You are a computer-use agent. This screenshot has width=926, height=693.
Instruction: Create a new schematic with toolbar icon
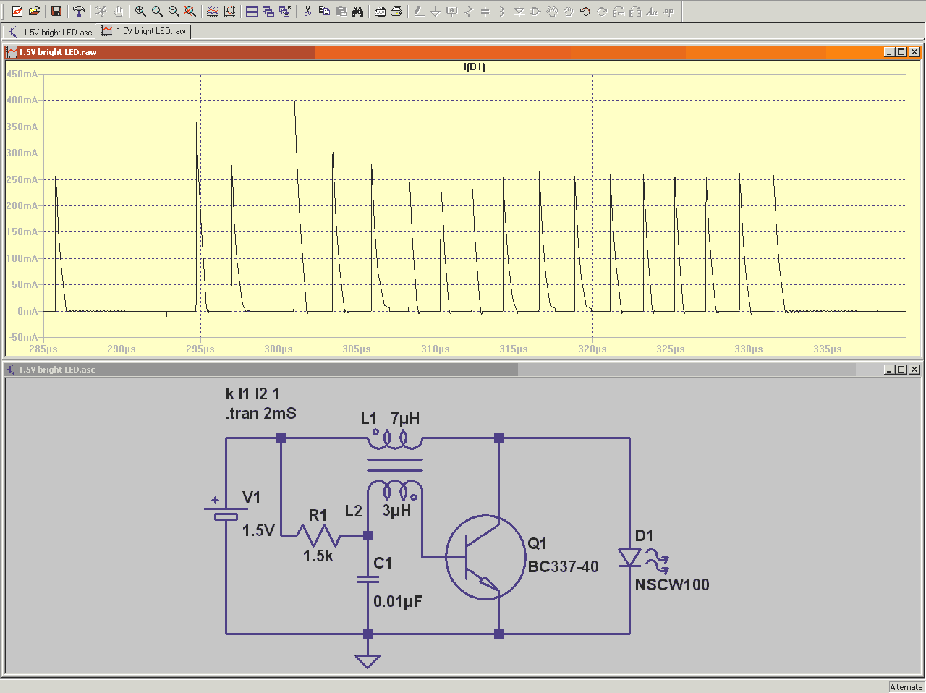(x=17, y=12)
